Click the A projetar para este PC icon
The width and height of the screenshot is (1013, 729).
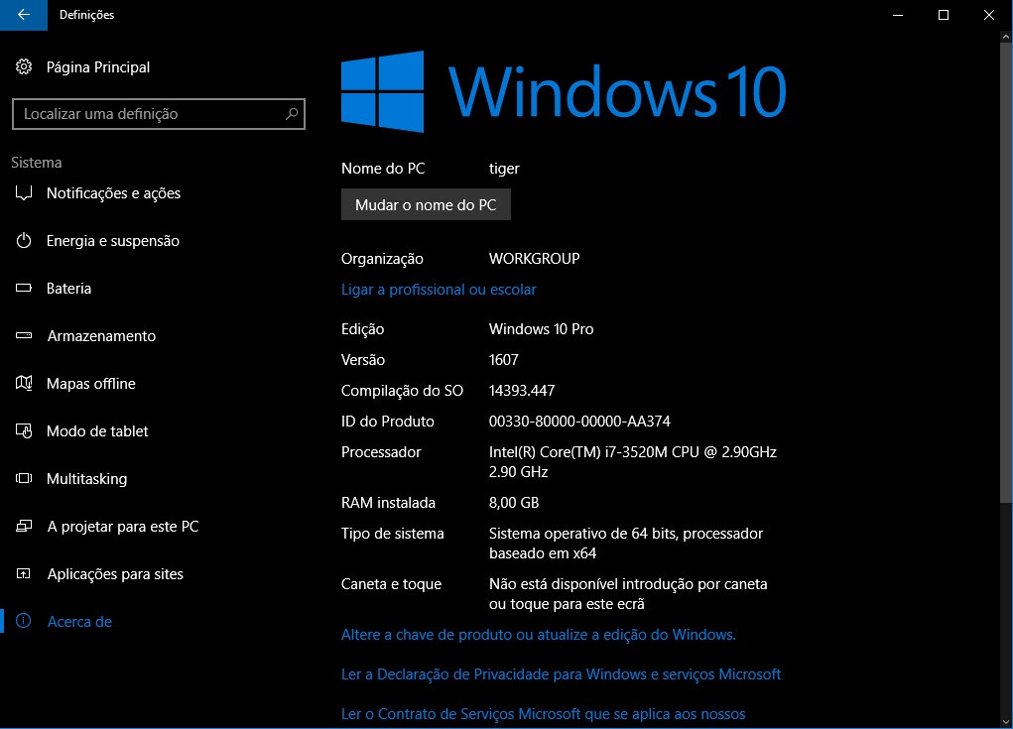pyautogui.click(x=24, y=527)
